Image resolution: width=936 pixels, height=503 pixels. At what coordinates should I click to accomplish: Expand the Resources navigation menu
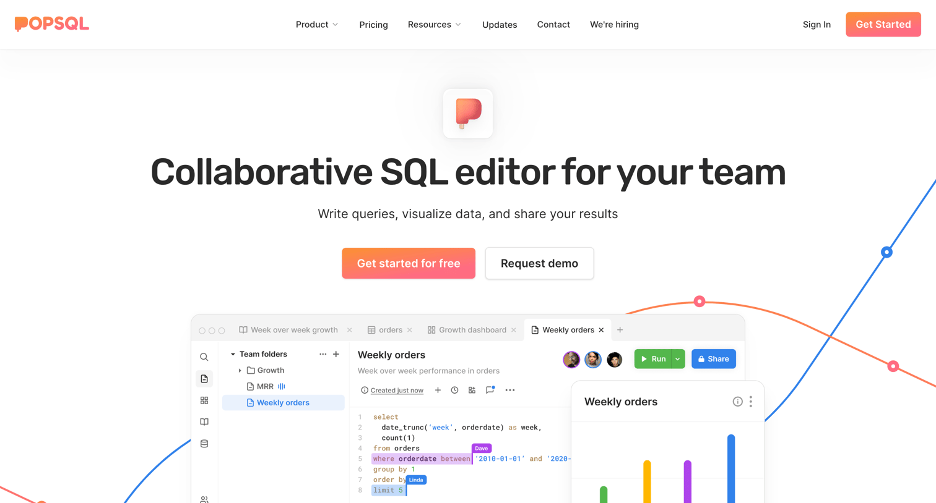coord(435,25)
